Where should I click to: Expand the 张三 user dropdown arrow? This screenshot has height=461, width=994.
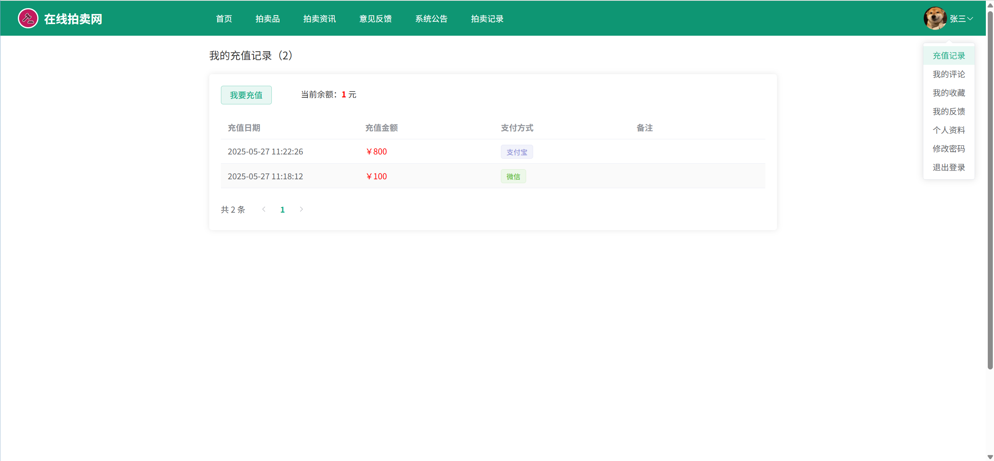[970, 19]
